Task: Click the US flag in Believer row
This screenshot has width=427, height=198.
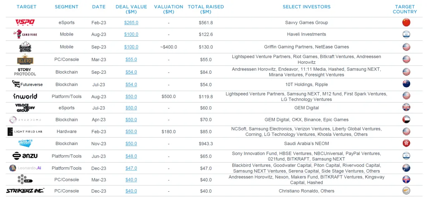Action: [x=406, y=59]
